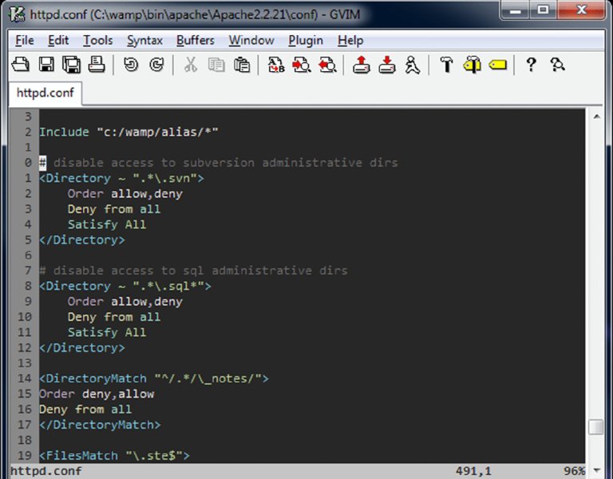Click the vertical scrollbar up arrow
This screenshot has width=613, height=479.
pyautogui.click(x=596, y=117)
